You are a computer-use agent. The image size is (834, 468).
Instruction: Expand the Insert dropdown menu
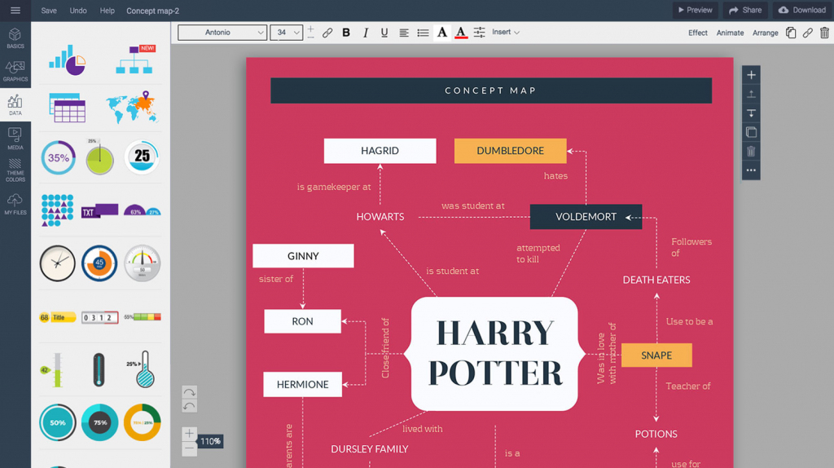click(x=505, y=33)
